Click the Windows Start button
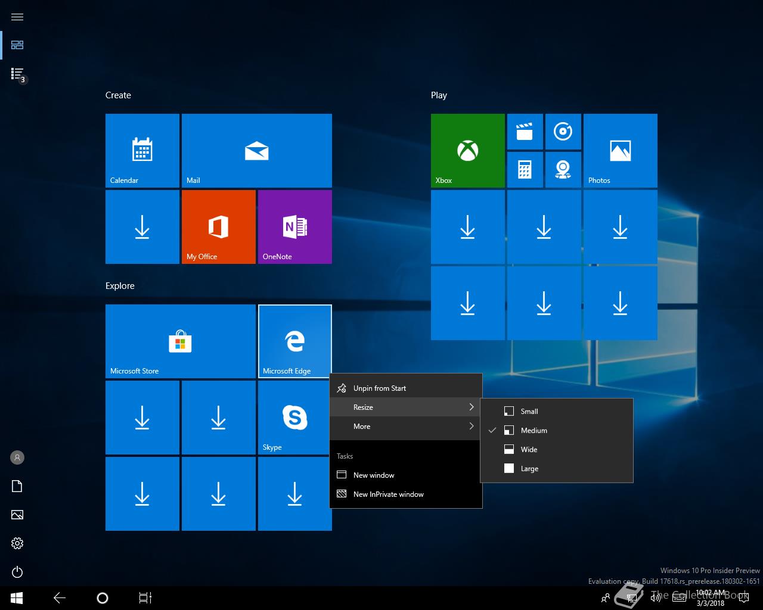Image resolution: width=763 pixels, height=610 pixels. pyautogui.click(x=17, y=597)
